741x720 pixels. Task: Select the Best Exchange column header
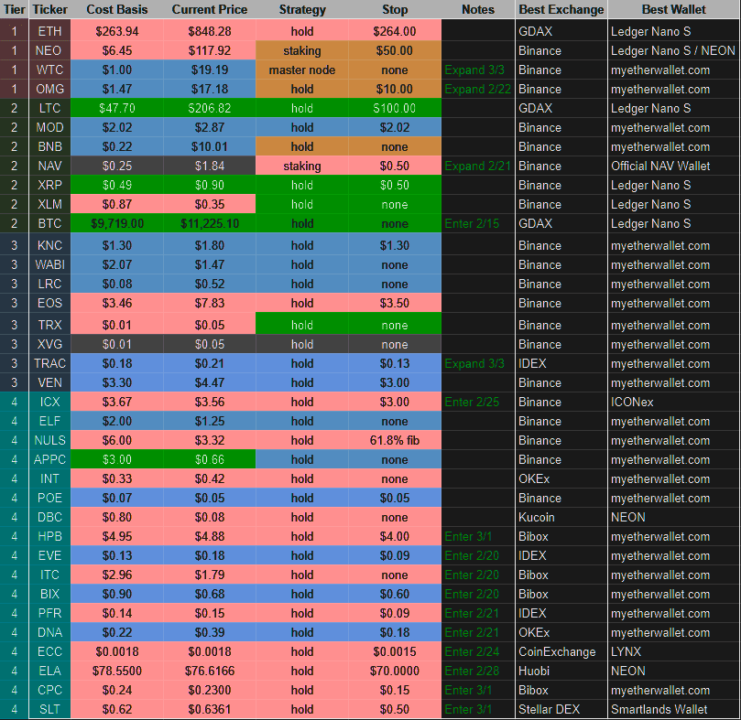click(x=561, y=9)
